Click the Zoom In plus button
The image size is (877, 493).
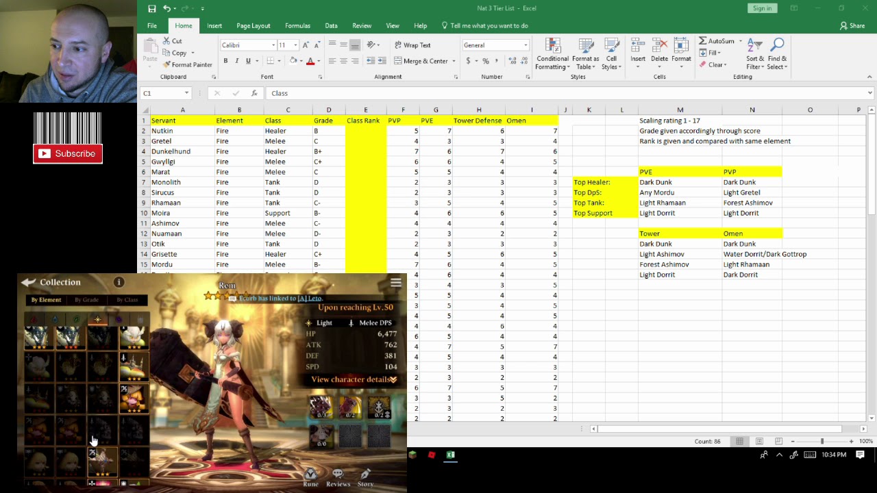click(851, 441)
